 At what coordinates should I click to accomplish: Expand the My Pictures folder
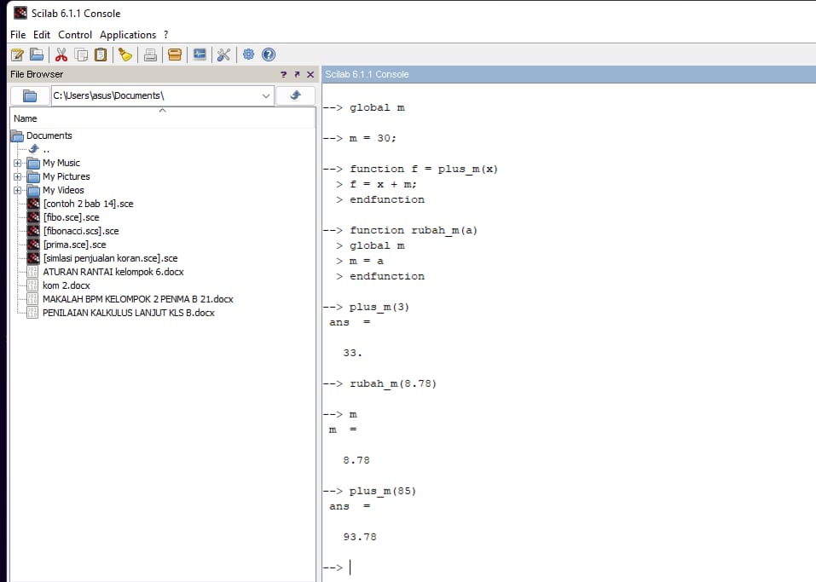pos(18,176)
